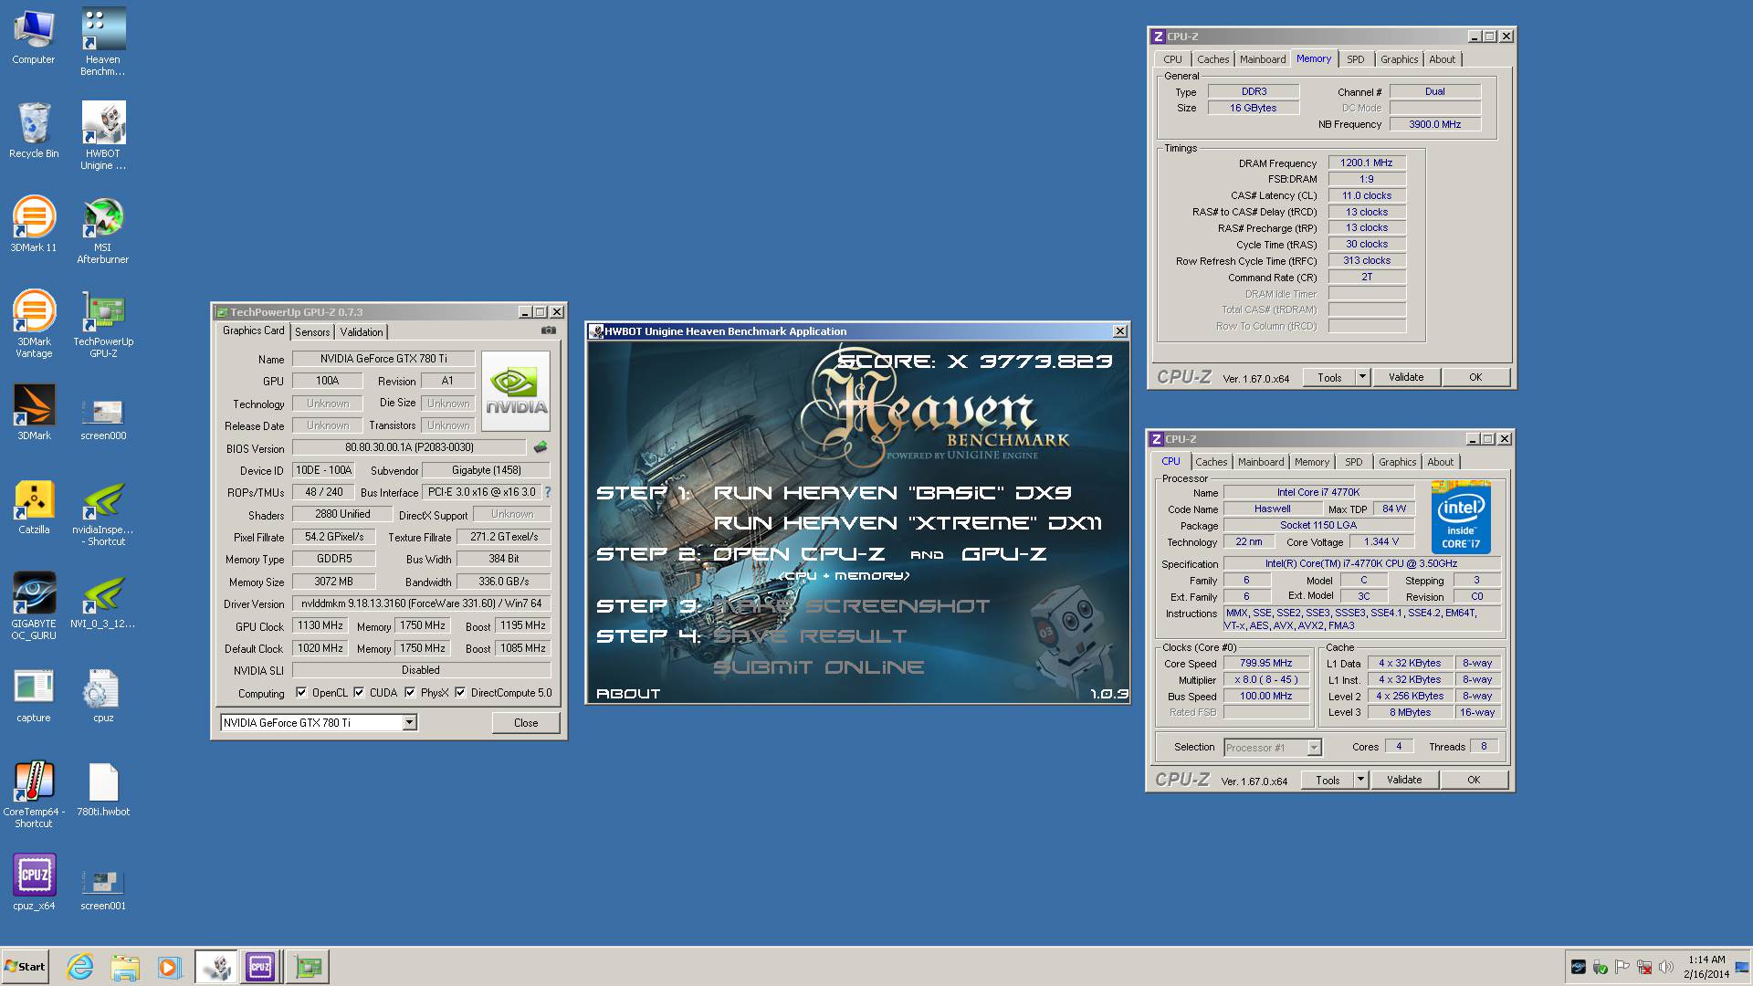Open the NVI_0_3_12 shortcut

(x=103, y=601)
